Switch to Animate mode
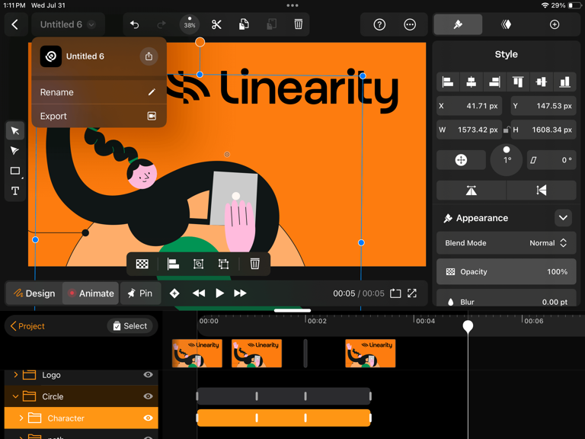 [x=91, y=293]
